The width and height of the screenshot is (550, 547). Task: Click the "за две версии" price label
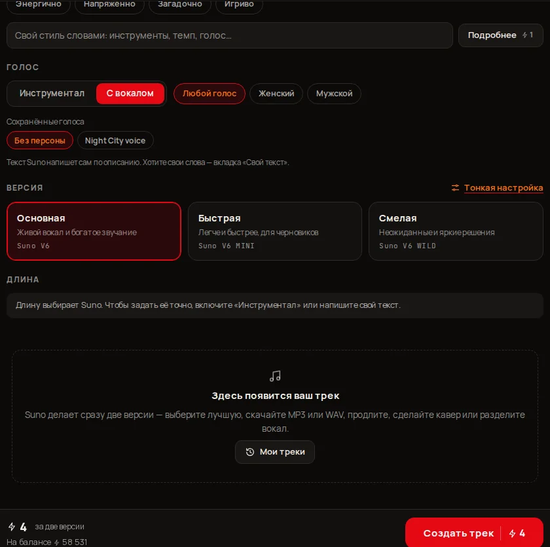(x=60, y=527)
